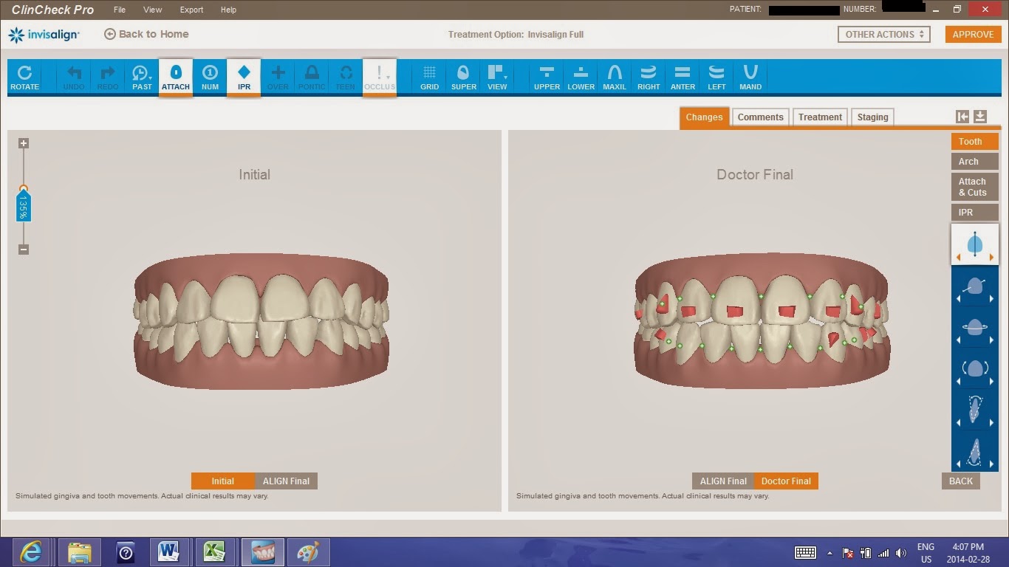Select the Rotate tool
Viewport: 1009px width, 567px height.
(x=24, y=78)
